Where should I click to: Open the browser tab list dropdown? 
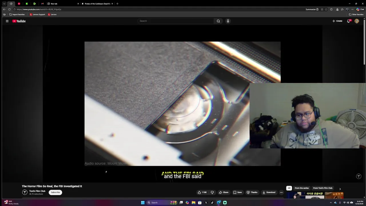point(4,4)
